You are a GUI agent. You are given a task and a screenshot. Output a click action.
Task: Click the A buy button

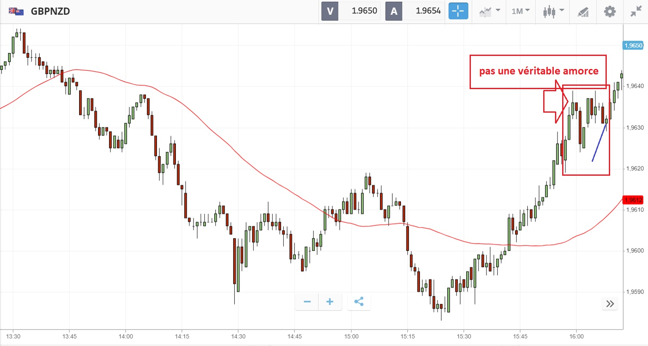(x=394, y=11)
